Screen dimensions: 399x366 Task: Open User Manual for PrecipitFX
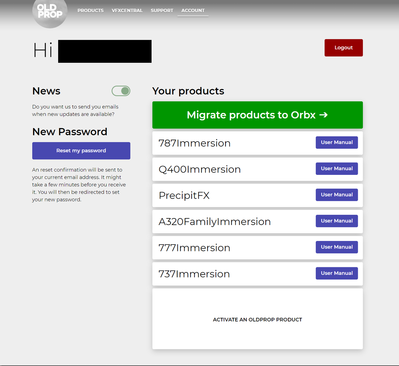pyautogui.click(x=336, y=195)
